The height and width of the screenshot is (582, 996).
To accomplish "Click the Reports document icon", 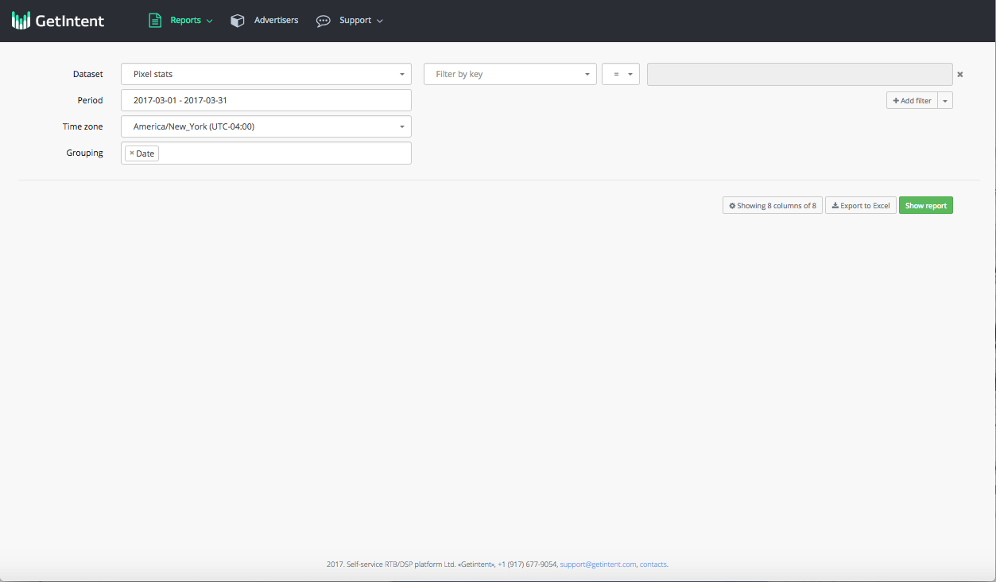I will click(x=155, y=21).
